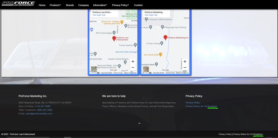Image resolution: width=278 pixels, height=138 pixels.
Task: Zoom in on the Proforce Law Enforcement map
Action: point(133,62)
